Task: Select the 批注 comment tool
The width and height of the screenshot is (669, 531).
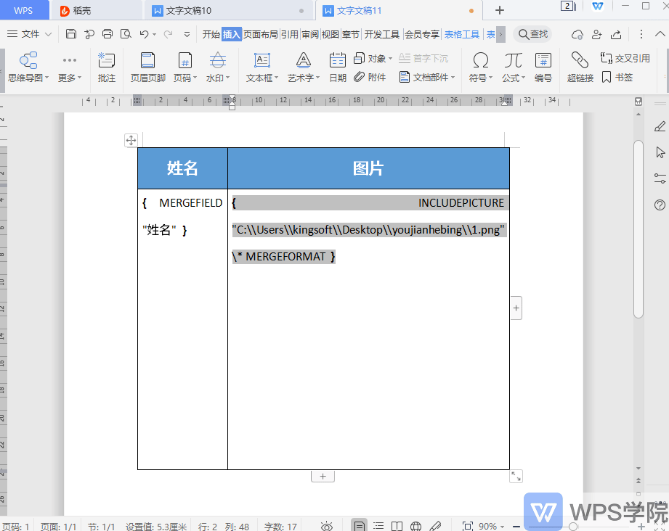Action: pyautogui.click(x=106, y=68)
